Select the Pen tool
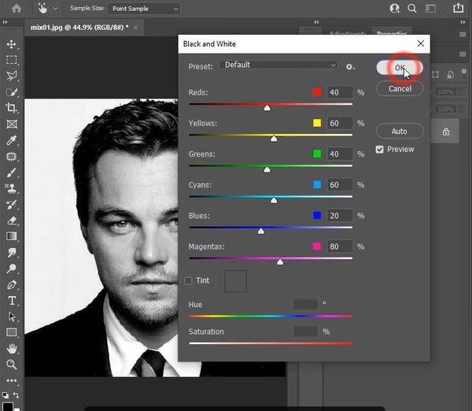Viewport: 472px width, 411px height. point(12,284)
